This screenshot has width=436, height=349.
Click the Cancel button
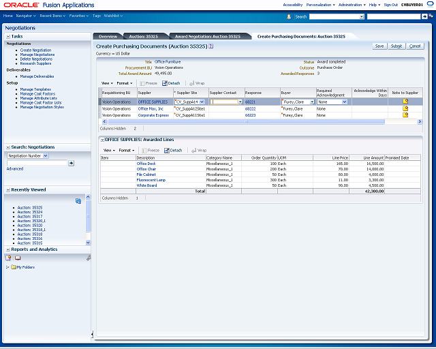tap(415, 46)
